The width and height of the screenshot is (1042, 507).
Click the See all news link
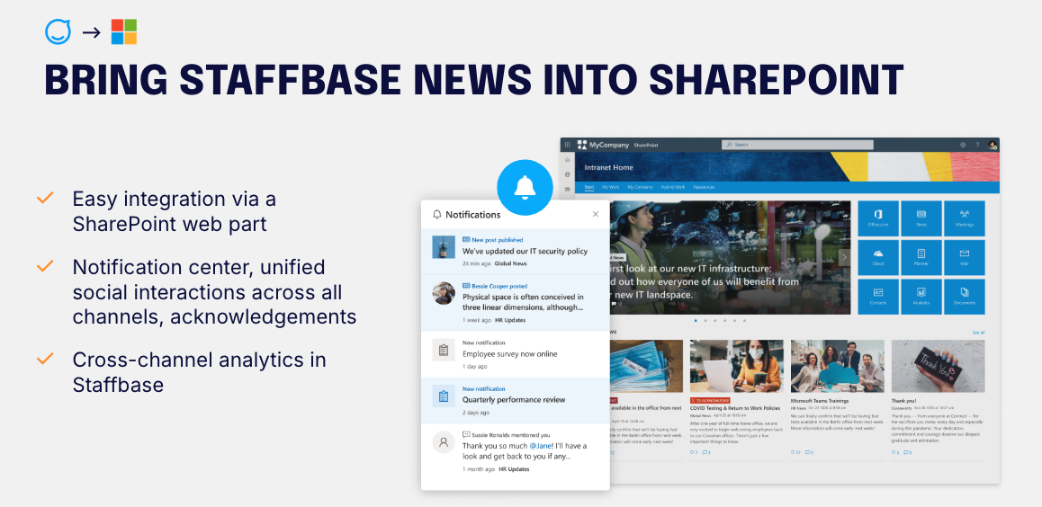(978, 333)
